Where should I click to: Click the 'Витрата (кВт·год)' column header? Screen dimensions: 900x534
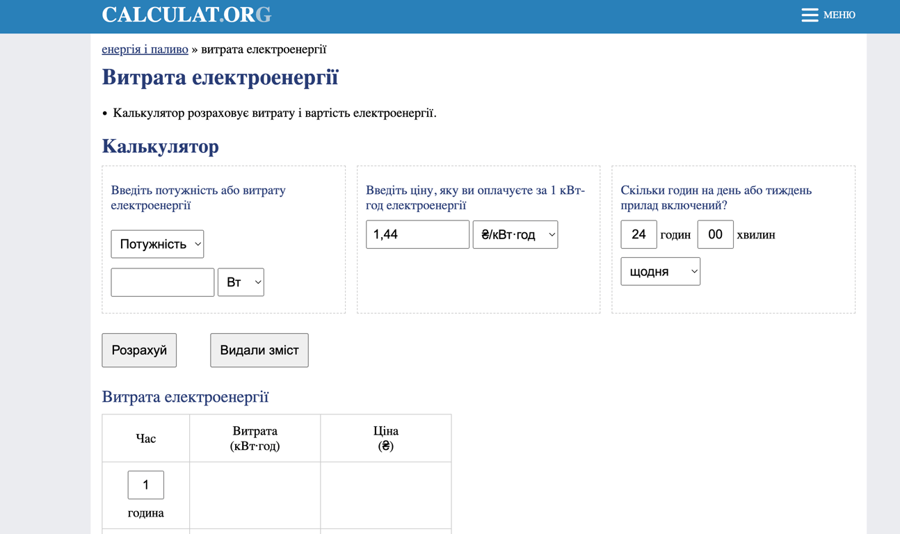255,439
